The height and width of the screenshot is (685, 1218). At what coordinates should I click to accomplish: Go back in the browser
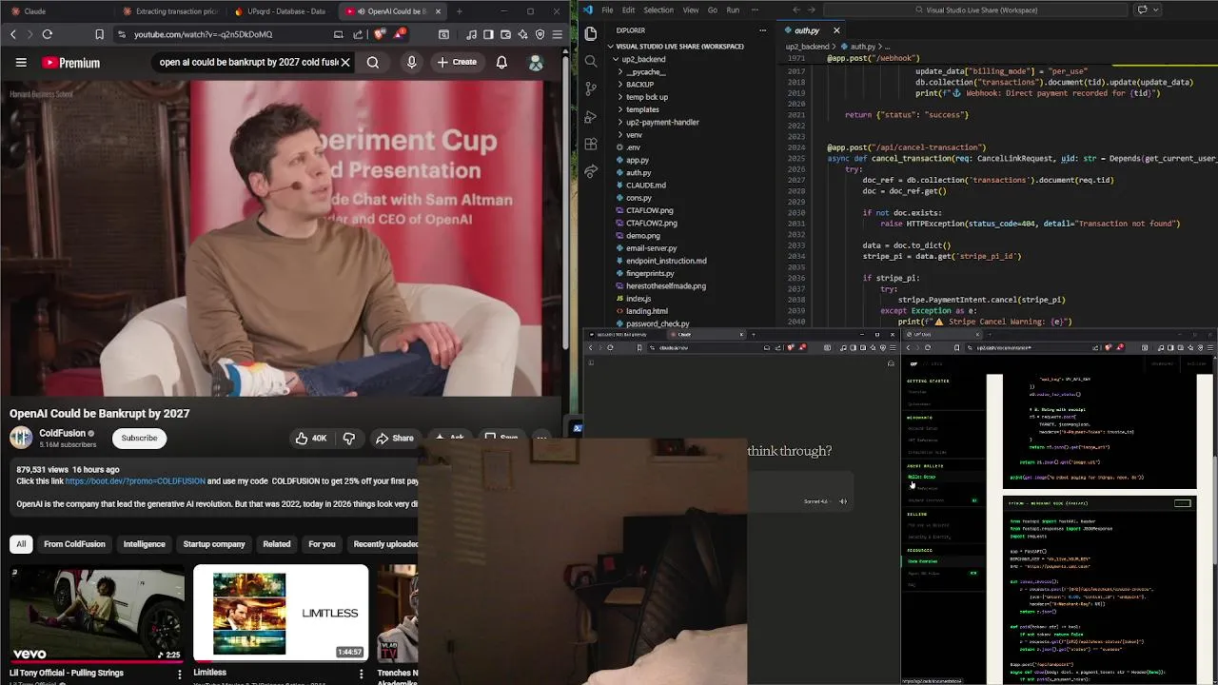(x=13, y=34)
